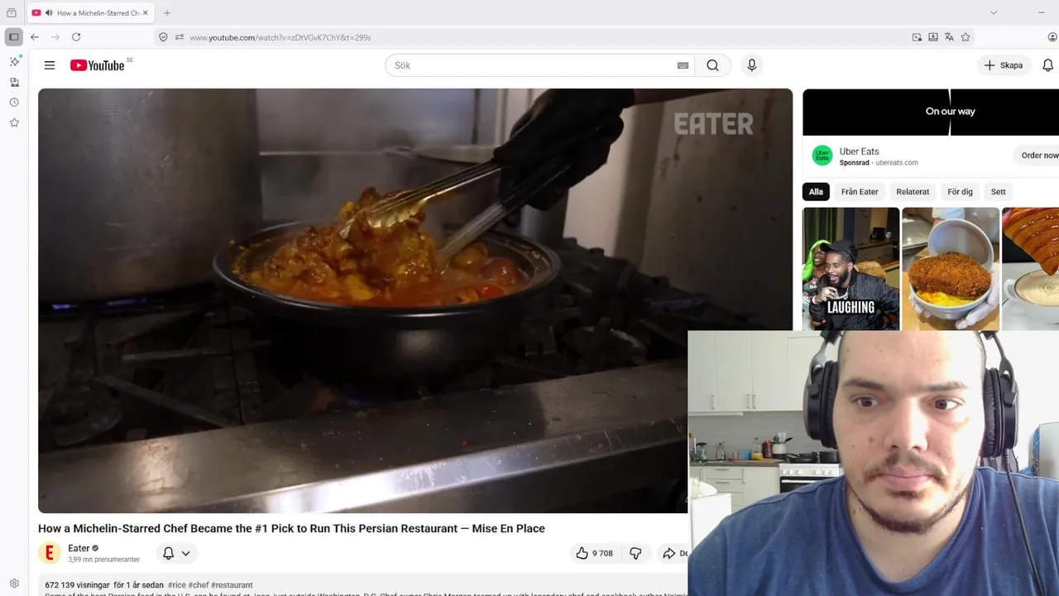Click '3,99 mn prenumeranter' subscriber count
The height and width of the screenshot is (596, 1059).
(x=103, y=560)
